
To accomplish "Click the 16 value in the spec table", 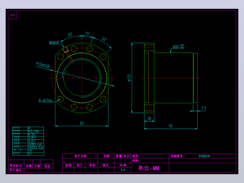I will pyautogui.click(x=30, y=151).
